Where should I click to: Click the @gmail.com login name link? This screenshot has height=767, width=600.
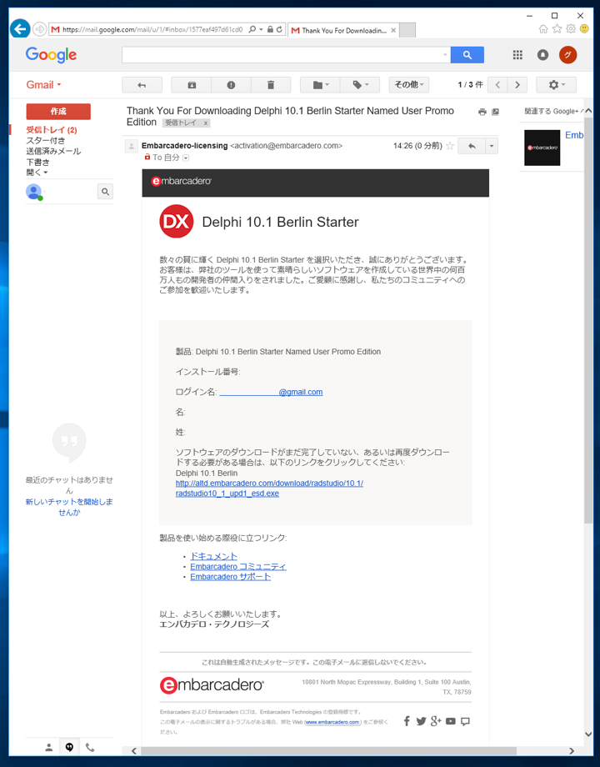271,392
